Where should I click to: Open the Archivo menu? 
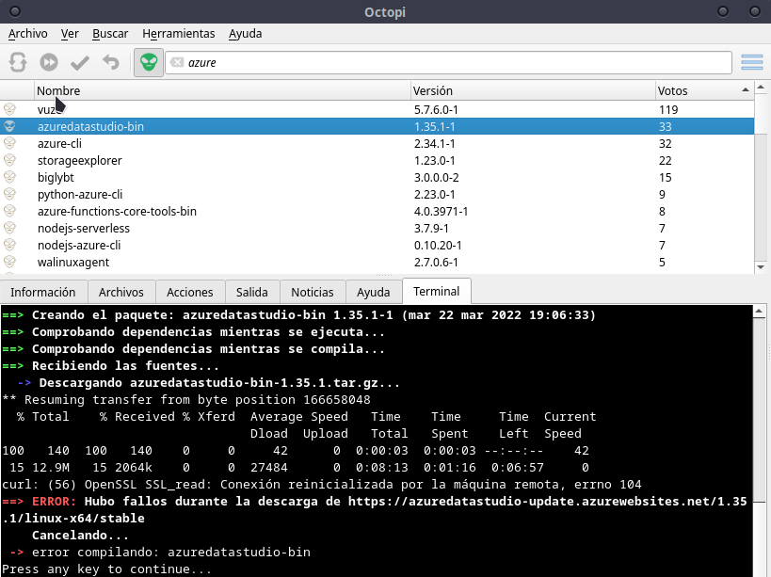(x=28, y=34)
